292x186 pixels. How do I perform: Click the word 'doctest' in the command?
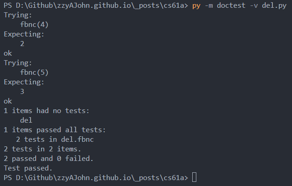(231, 5)
